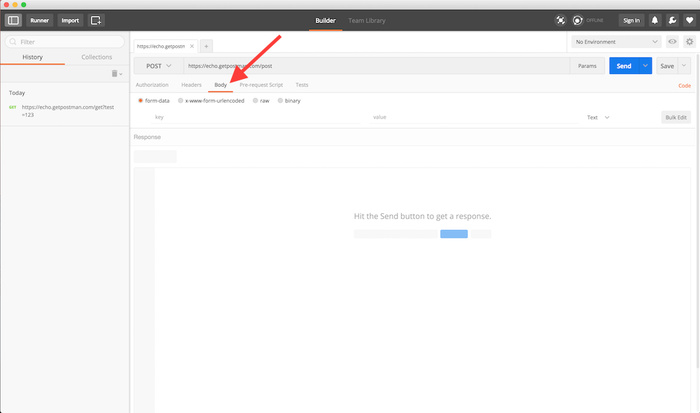Image resolution: width=700 pixels, height=413 pixels.
Task: Click the echo.getpostman request tab
Action: (x=161, y=46)
